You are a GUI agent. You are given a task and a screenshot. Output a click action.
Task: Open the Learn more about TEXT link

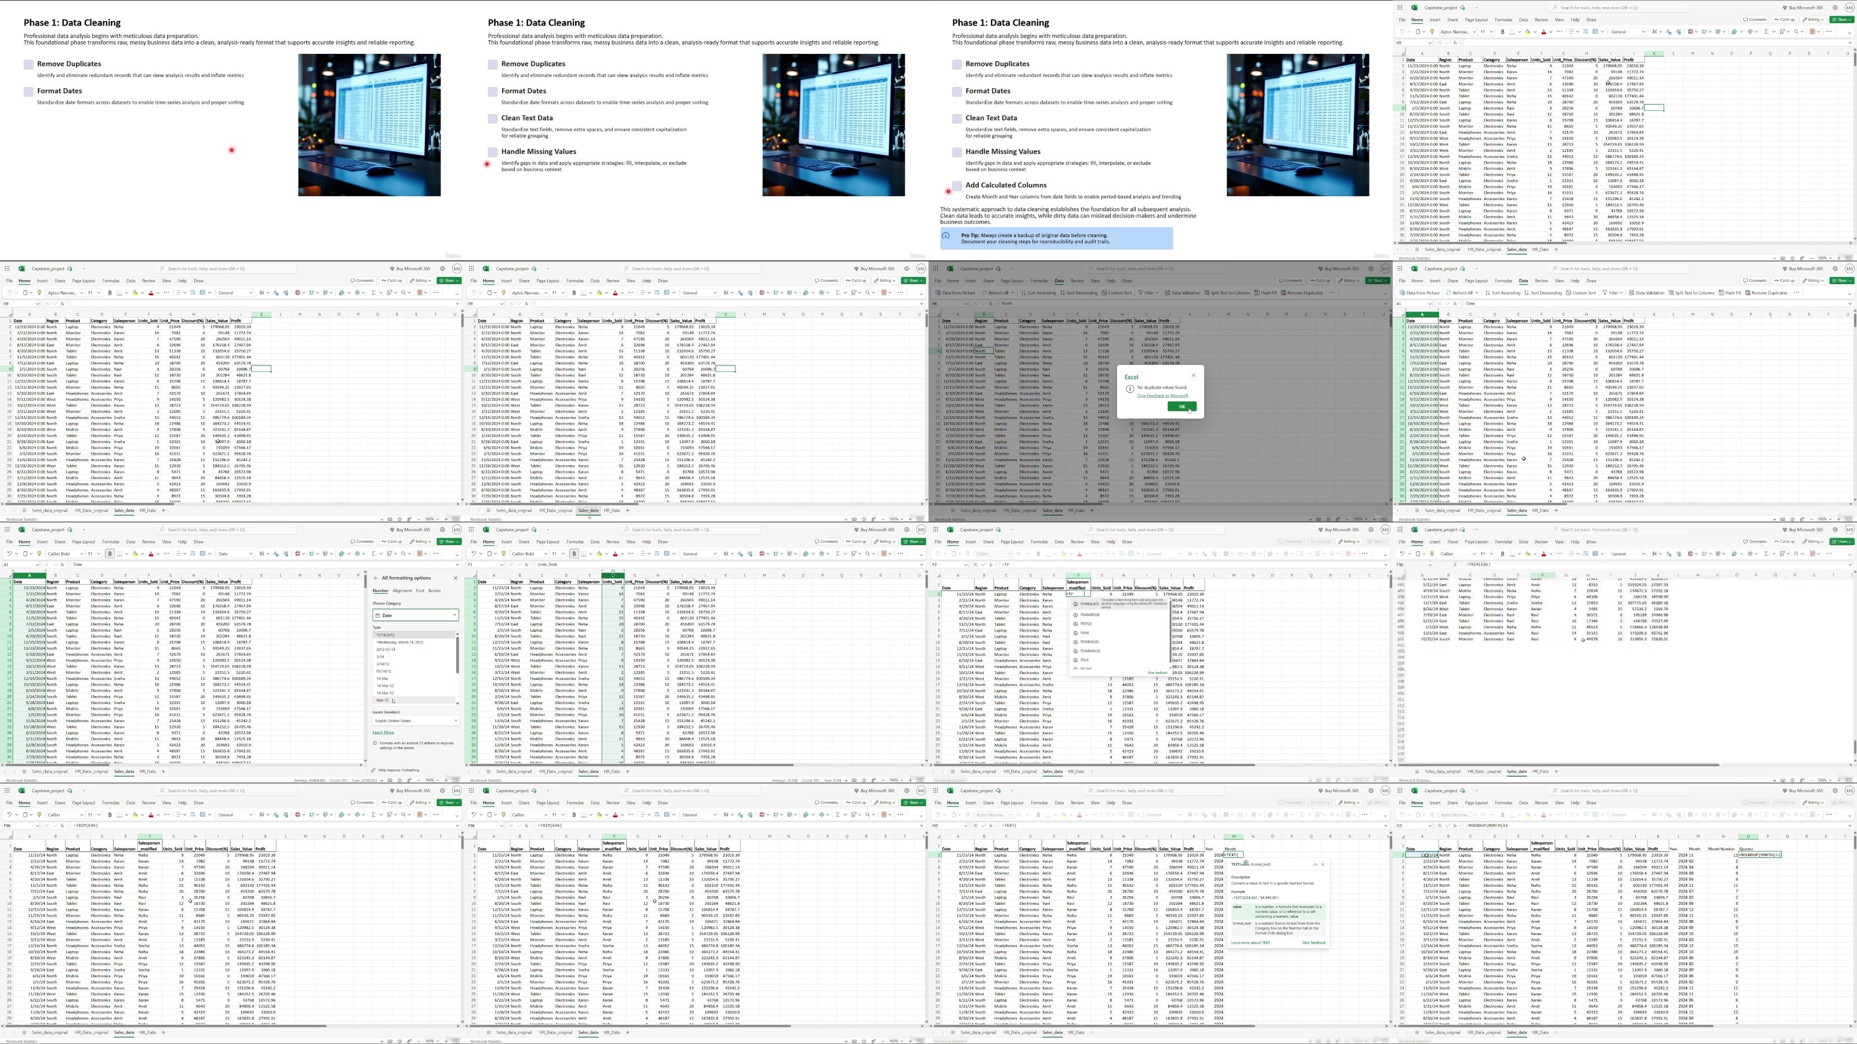click(x=1250, y=942)
